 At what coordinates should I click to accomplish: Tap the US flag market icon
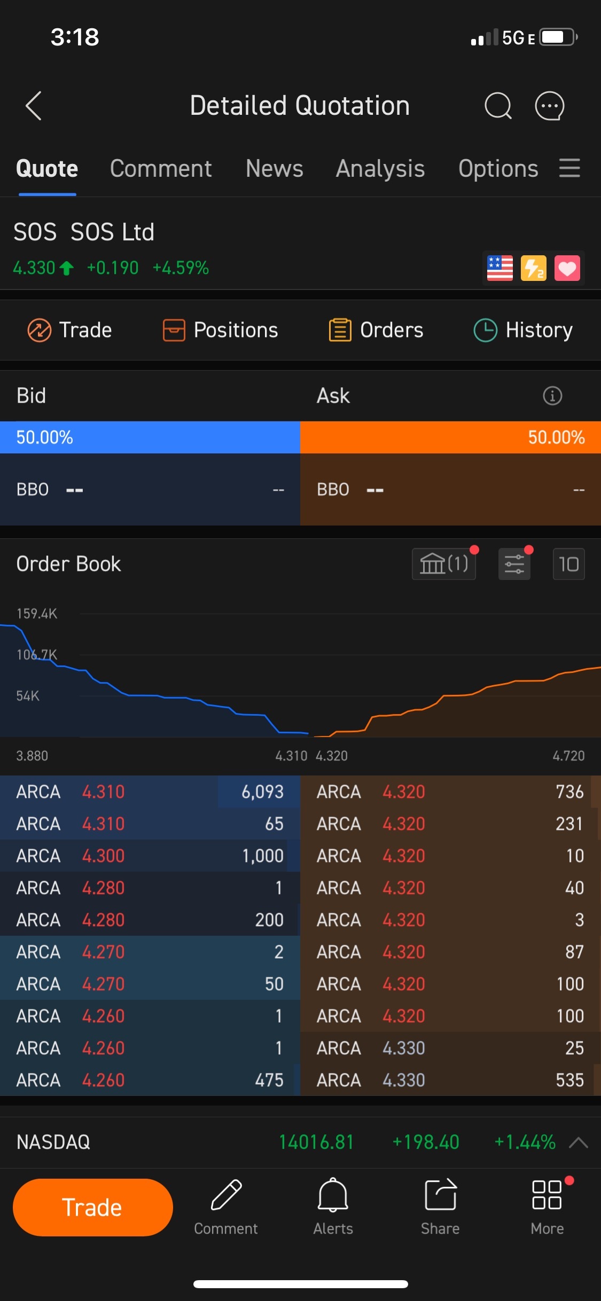click(500, 268)
